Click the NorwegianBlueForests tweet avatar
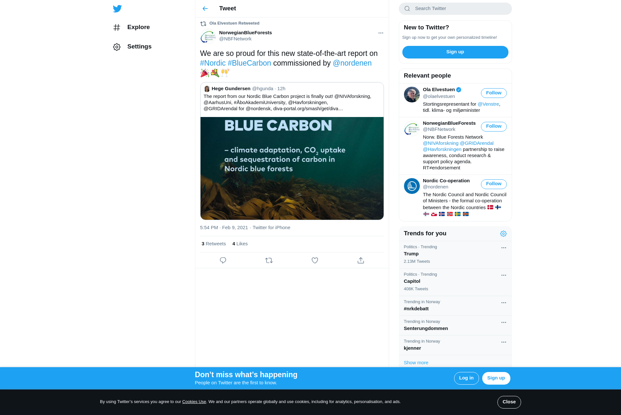 tap(208, 37)
